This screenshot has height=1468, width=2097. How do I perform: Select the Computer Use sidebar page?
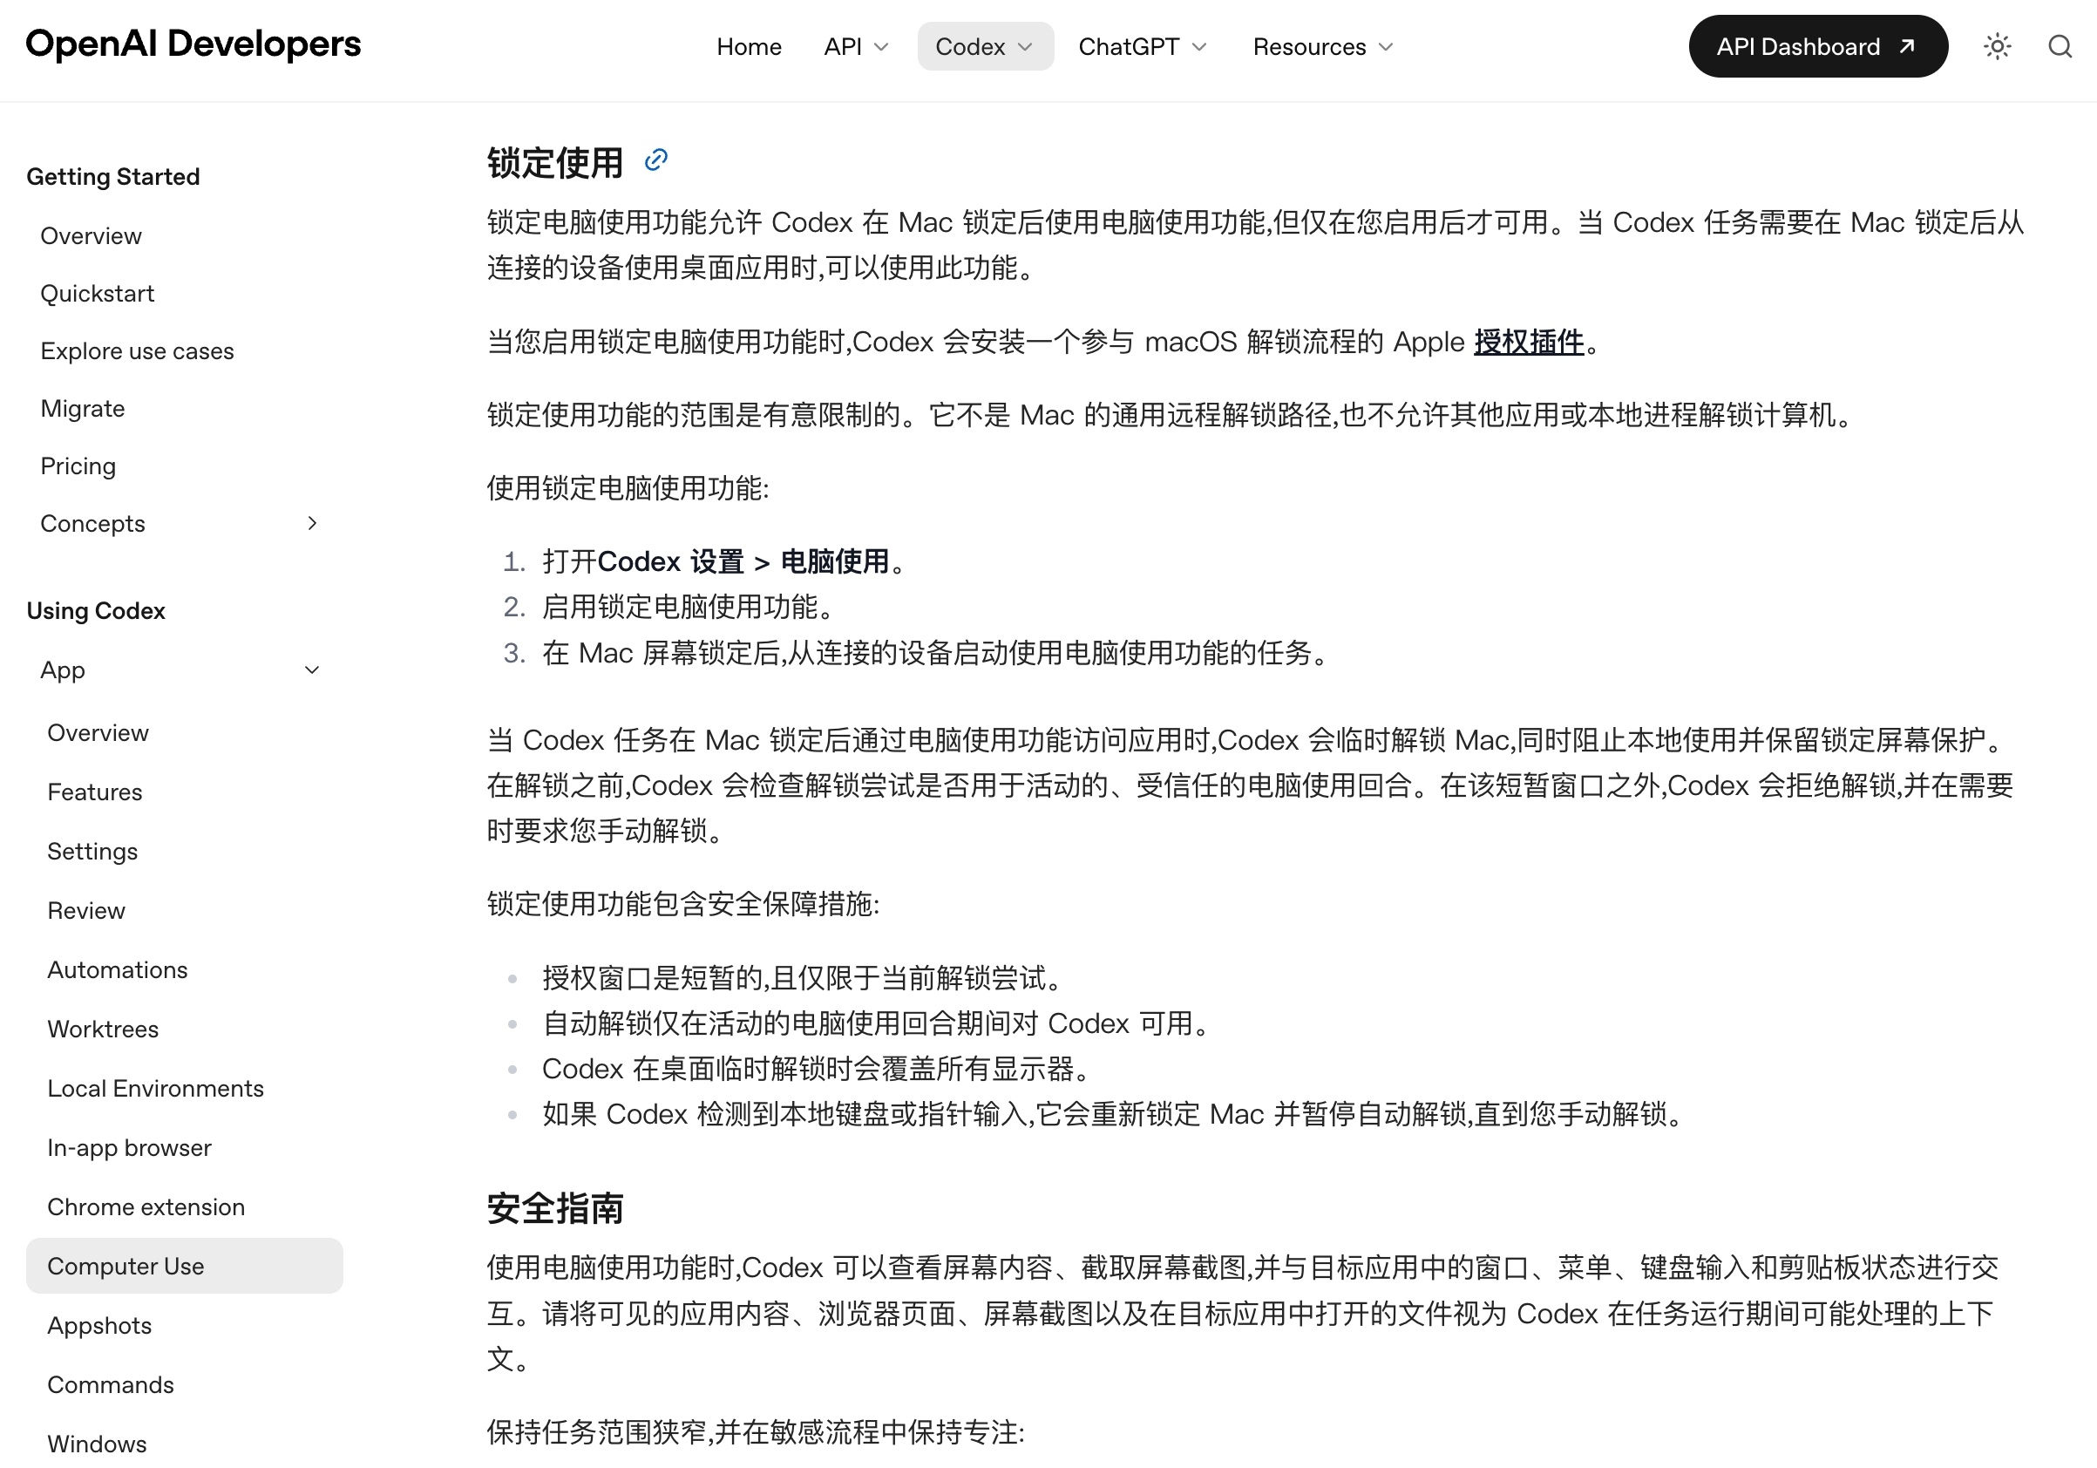click(x=185, y=1266)
